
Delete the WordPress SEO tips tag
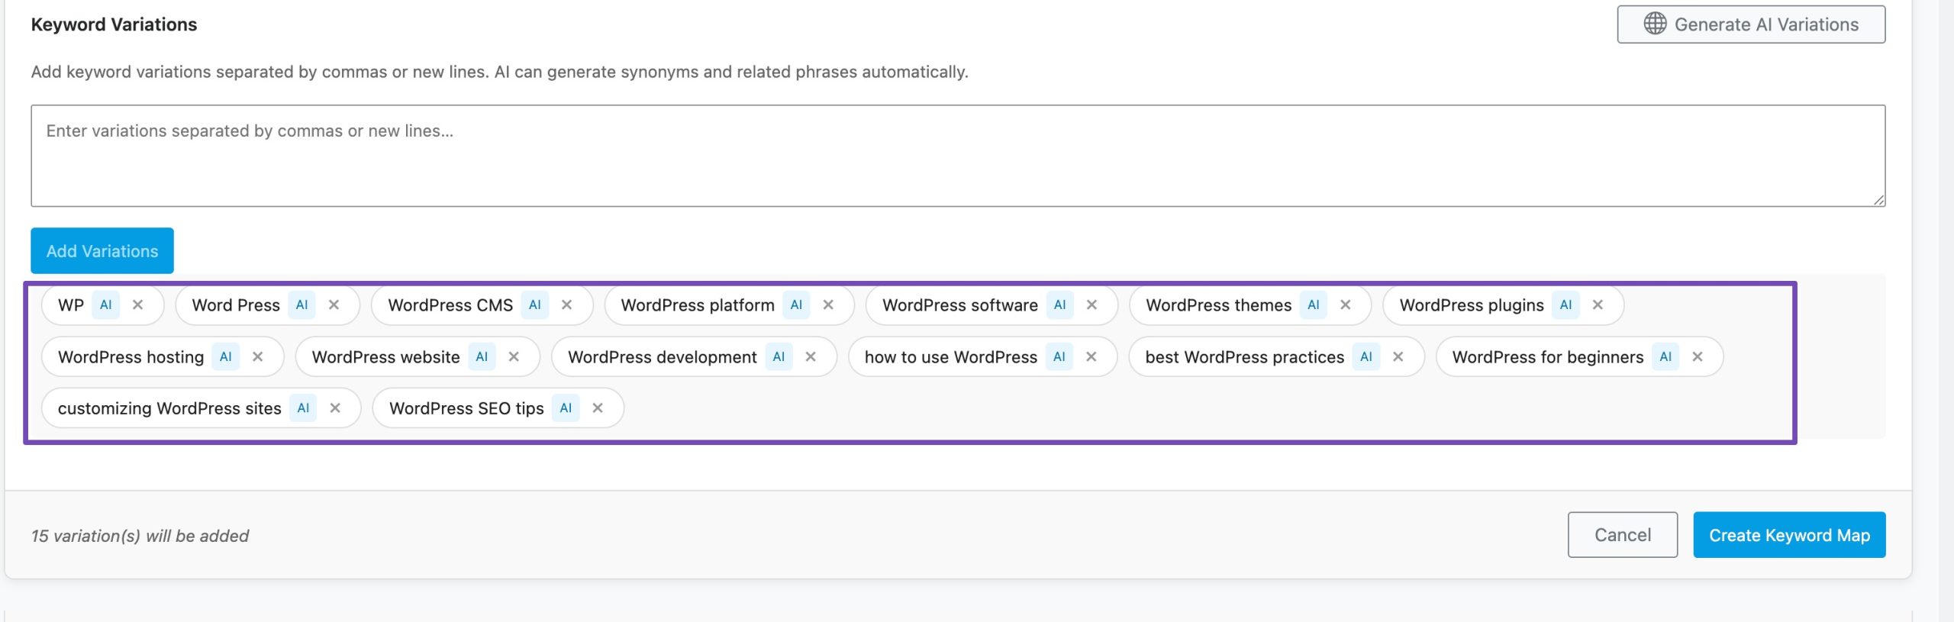[x=598, y=408]
